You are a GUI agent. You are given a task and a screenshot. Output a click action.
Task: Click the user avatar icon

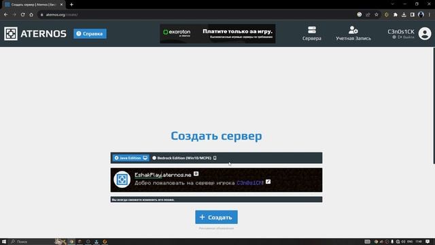click(x=425, y=33)
